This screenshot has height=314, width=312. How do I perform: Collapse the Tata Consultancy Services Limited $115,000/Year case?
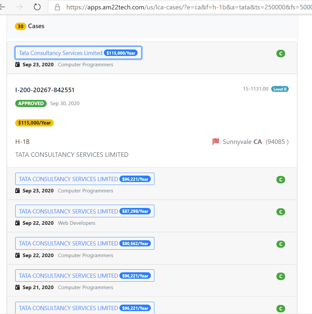point(78,53)
